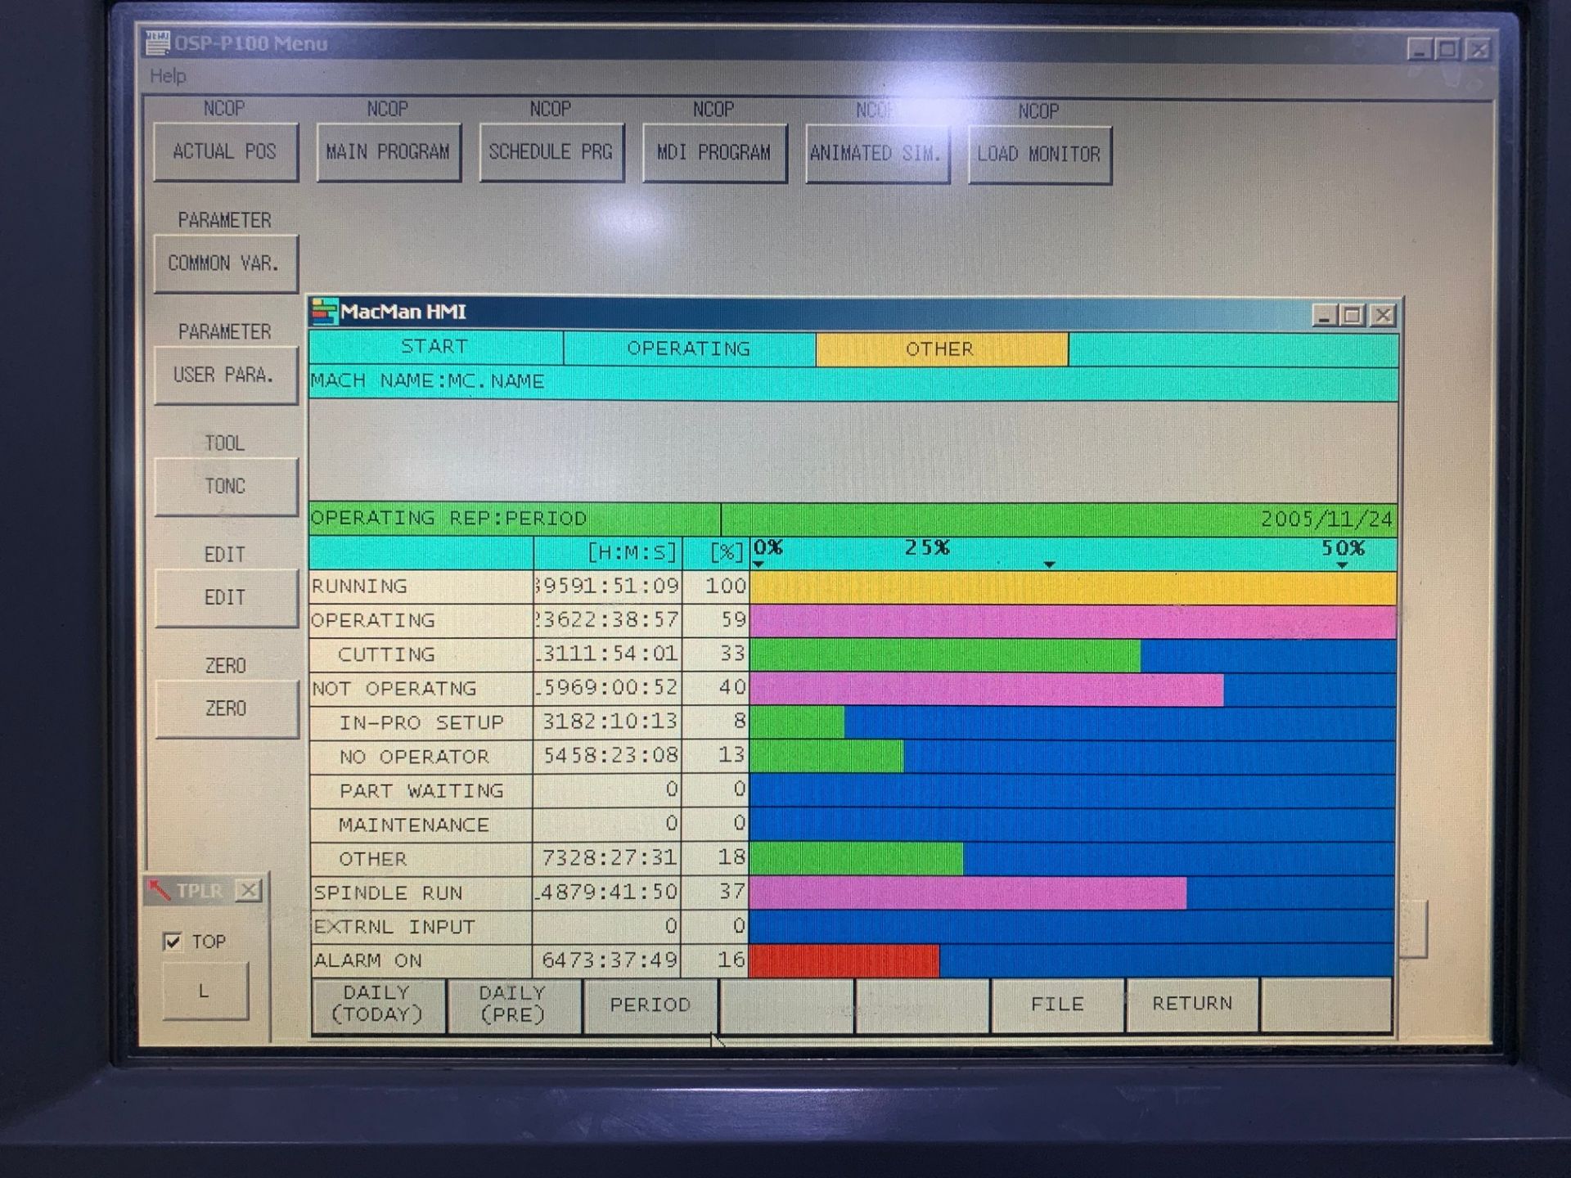Minimize the OSP-P100 Menu window

(x=1420, y=49)
